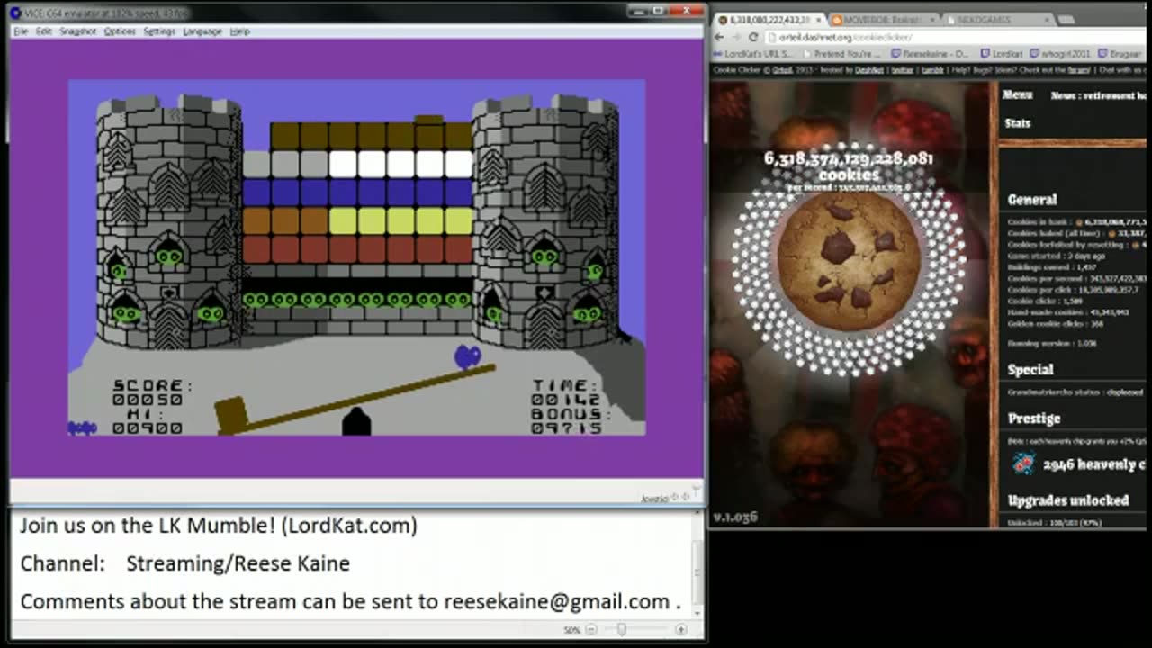Open the Reesekaine bookmark
The width and height of the screenshot is (1152, 648).
(931, 54)
